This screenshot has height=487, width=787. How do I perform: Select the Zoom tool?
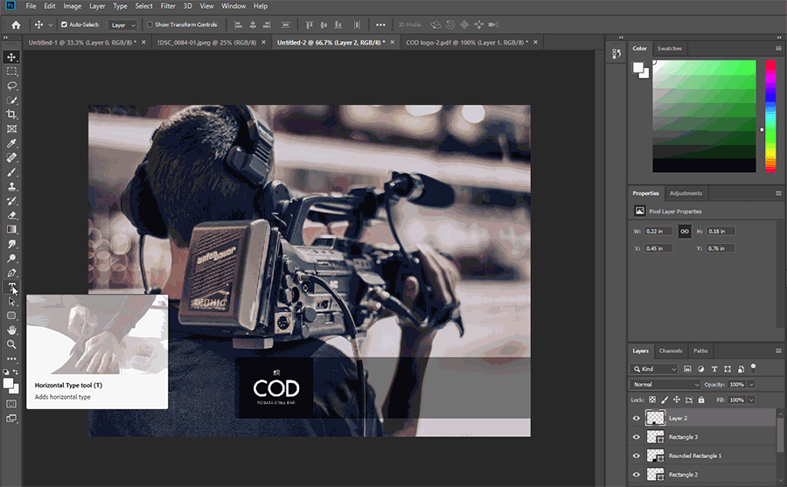click(x=11, y=344)
